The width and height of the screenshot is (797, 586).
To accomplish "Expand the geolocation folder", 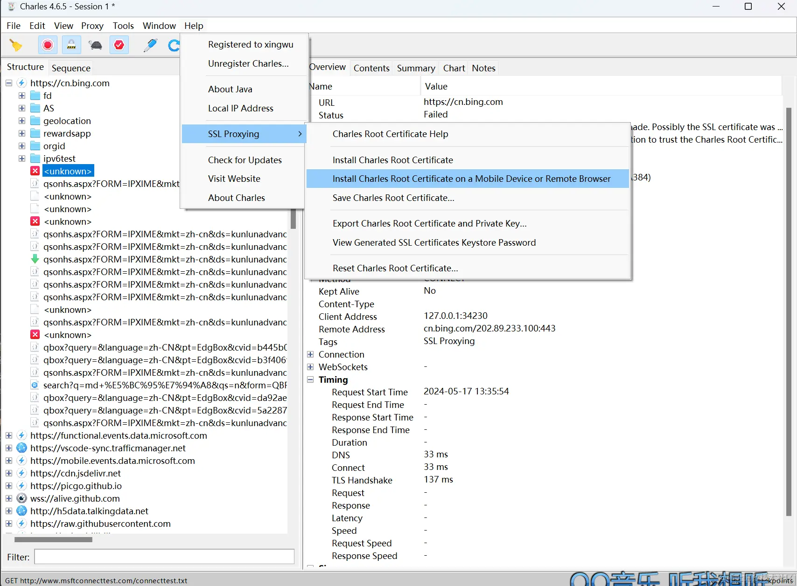I will [x=22, y=121].
